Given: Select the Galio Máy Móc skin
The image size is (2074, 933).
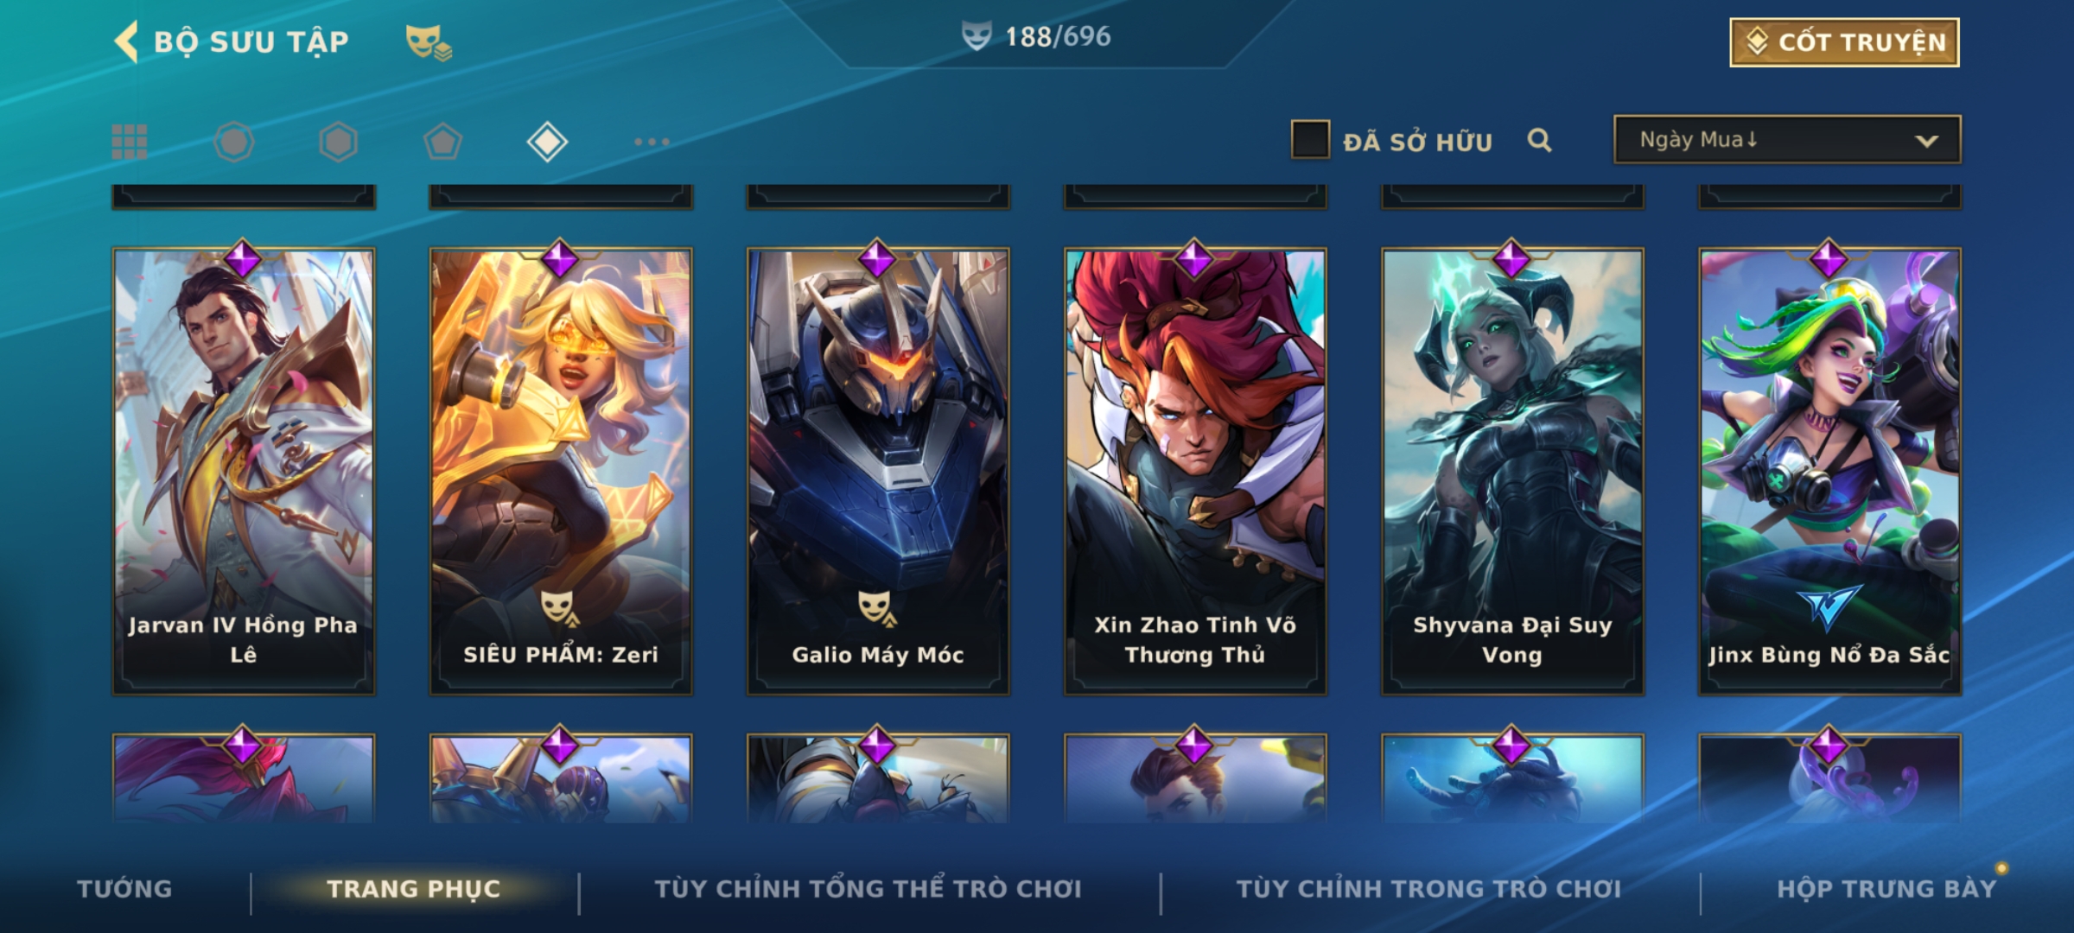Looking at the screenshot, I should click(x=878, y=471).
